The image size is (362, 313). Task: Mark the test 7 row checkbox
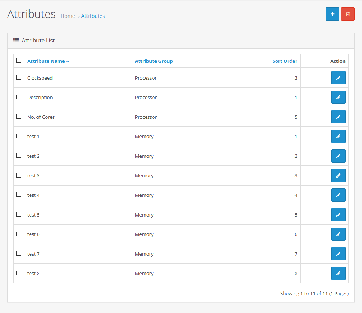[x=19, y=253]
